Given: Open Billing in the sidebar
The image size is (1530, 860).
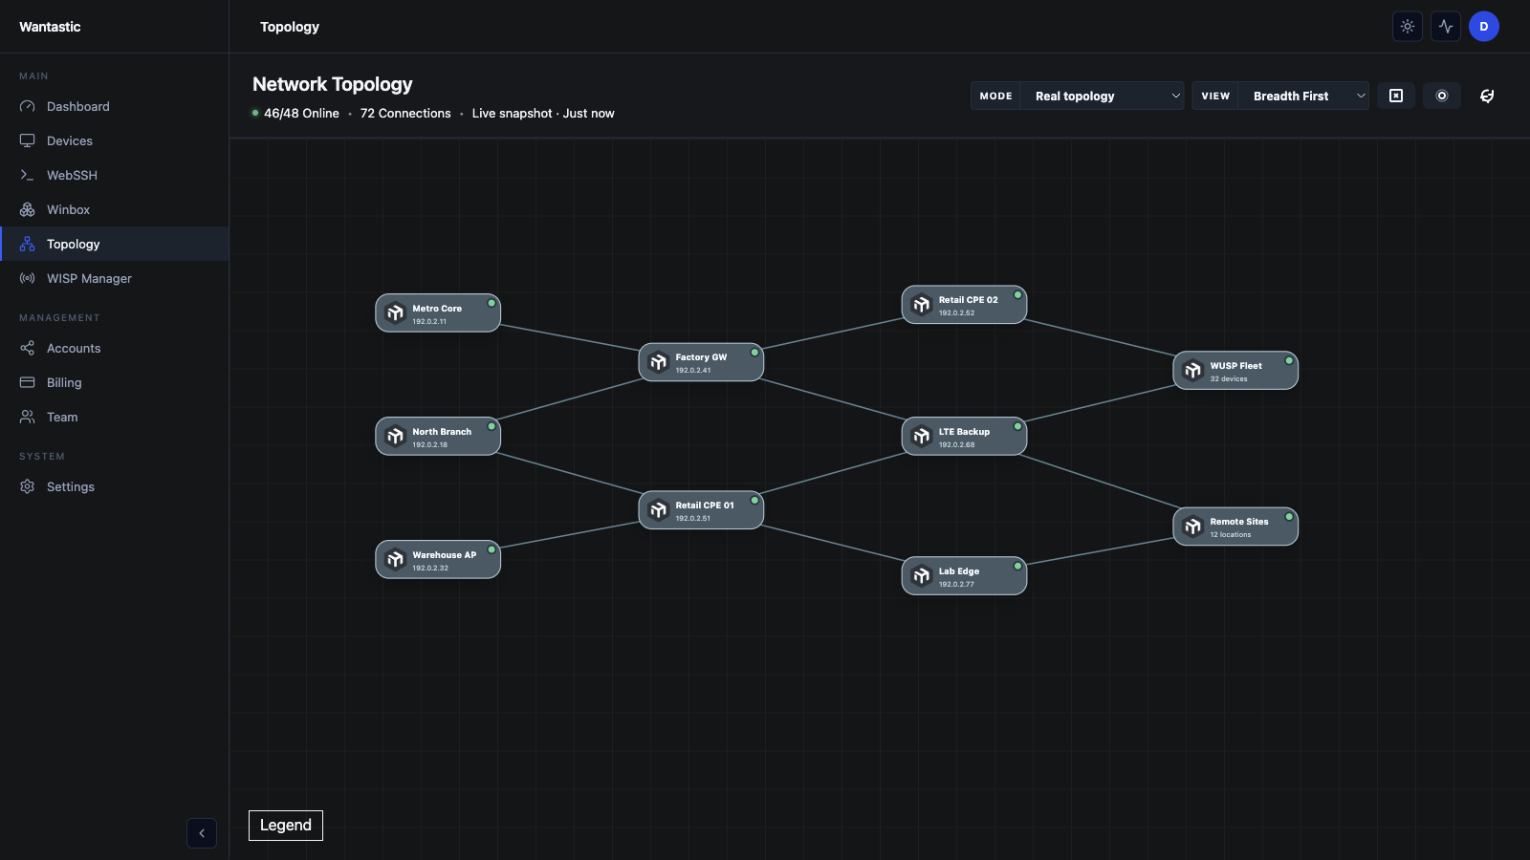Looking at the screenshot, I should (x=115, y=382).
